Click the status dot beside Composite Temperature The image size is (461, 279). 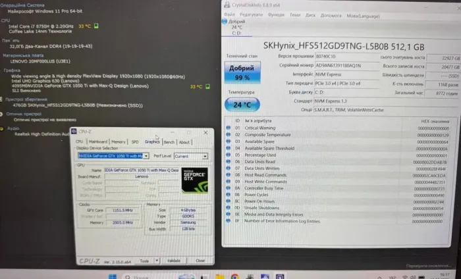228,134
